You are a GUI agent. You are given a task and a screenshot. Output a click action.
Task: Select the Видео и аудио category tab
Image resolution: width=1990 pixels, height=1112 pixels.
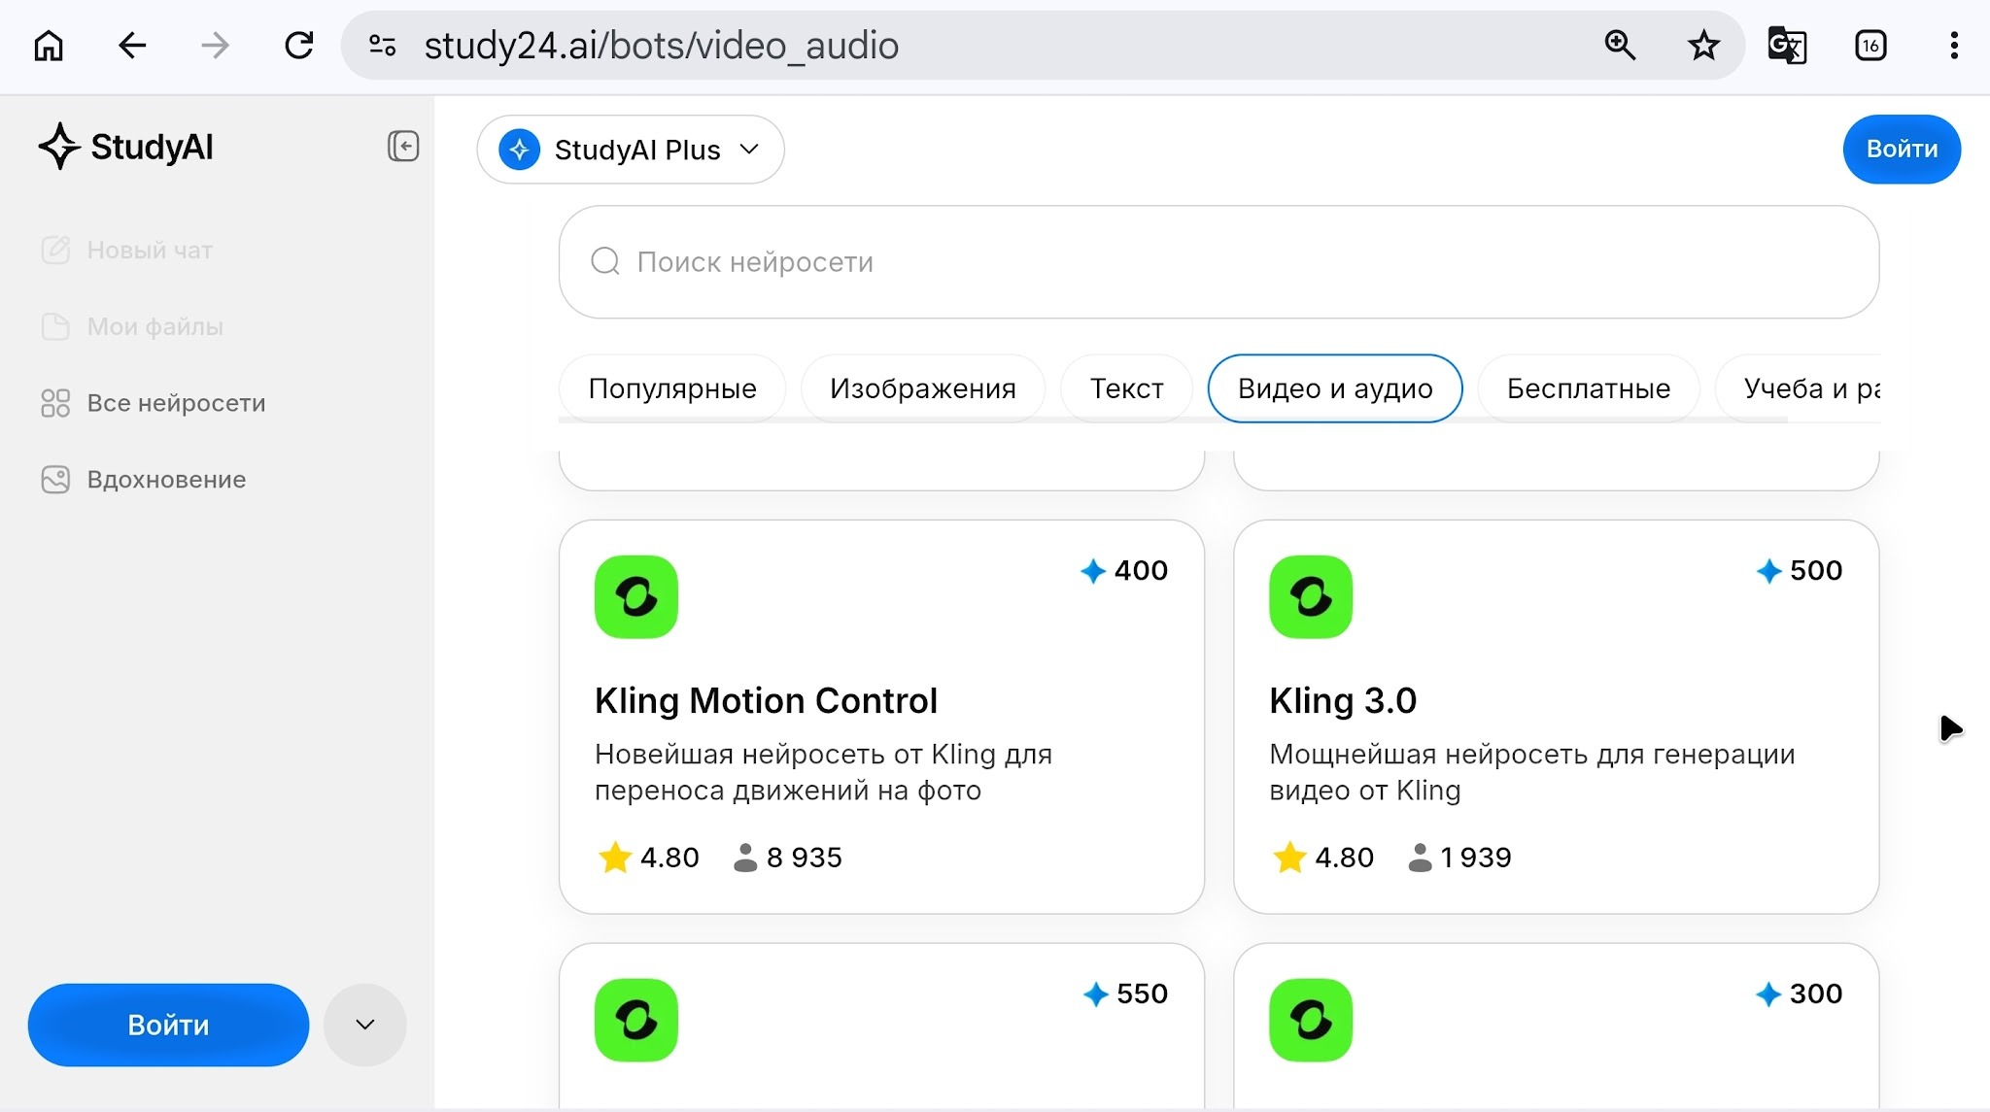point(1335,388)
